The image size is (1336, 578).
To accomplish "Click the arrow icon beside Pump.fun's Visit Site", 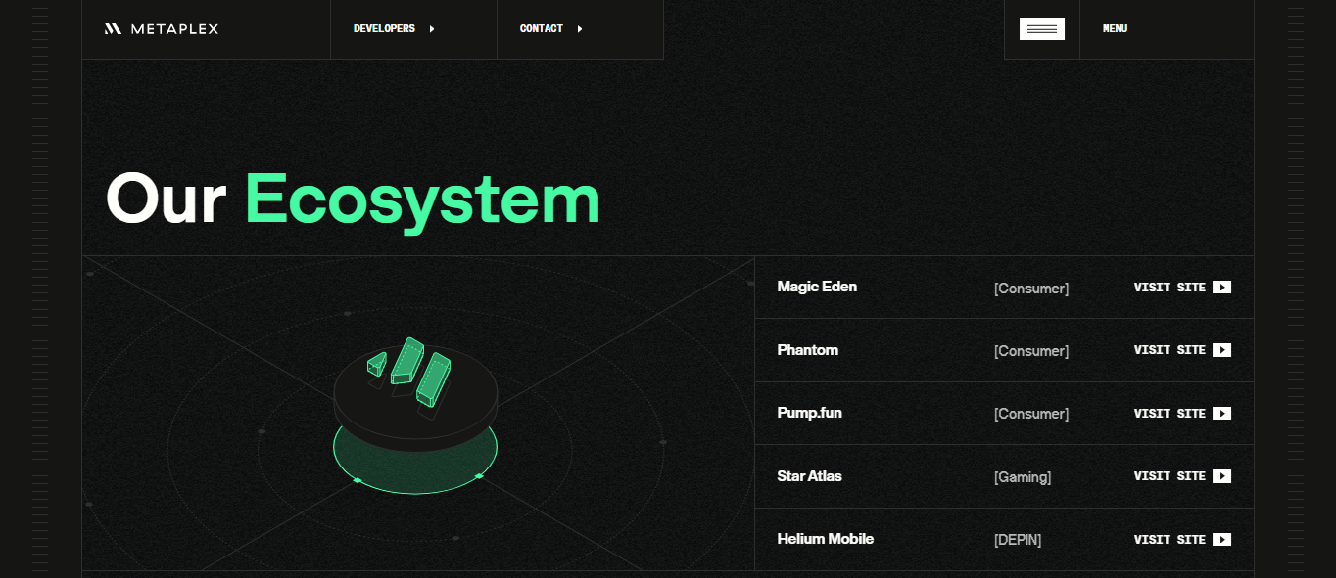I will click(x=1221, y=414).
